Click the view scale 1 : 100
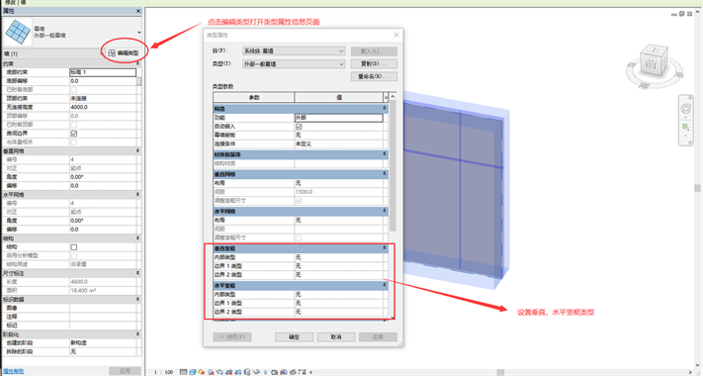Screen dimensions: 703x376 163,372
